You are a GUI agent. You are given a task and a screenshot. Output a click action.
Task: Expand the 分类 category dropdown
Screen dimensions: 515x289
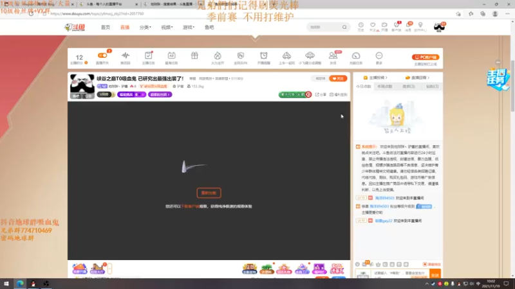(x=145, y=27)
